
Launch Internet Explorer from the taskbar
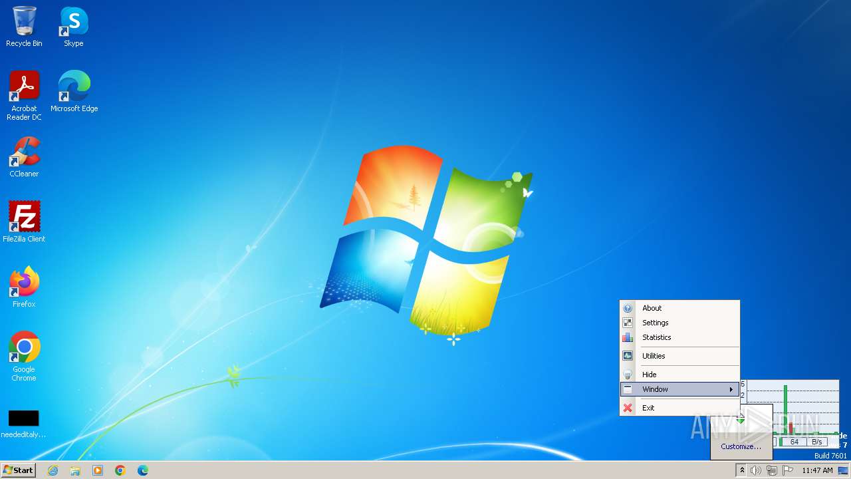[x=53, y=470]
